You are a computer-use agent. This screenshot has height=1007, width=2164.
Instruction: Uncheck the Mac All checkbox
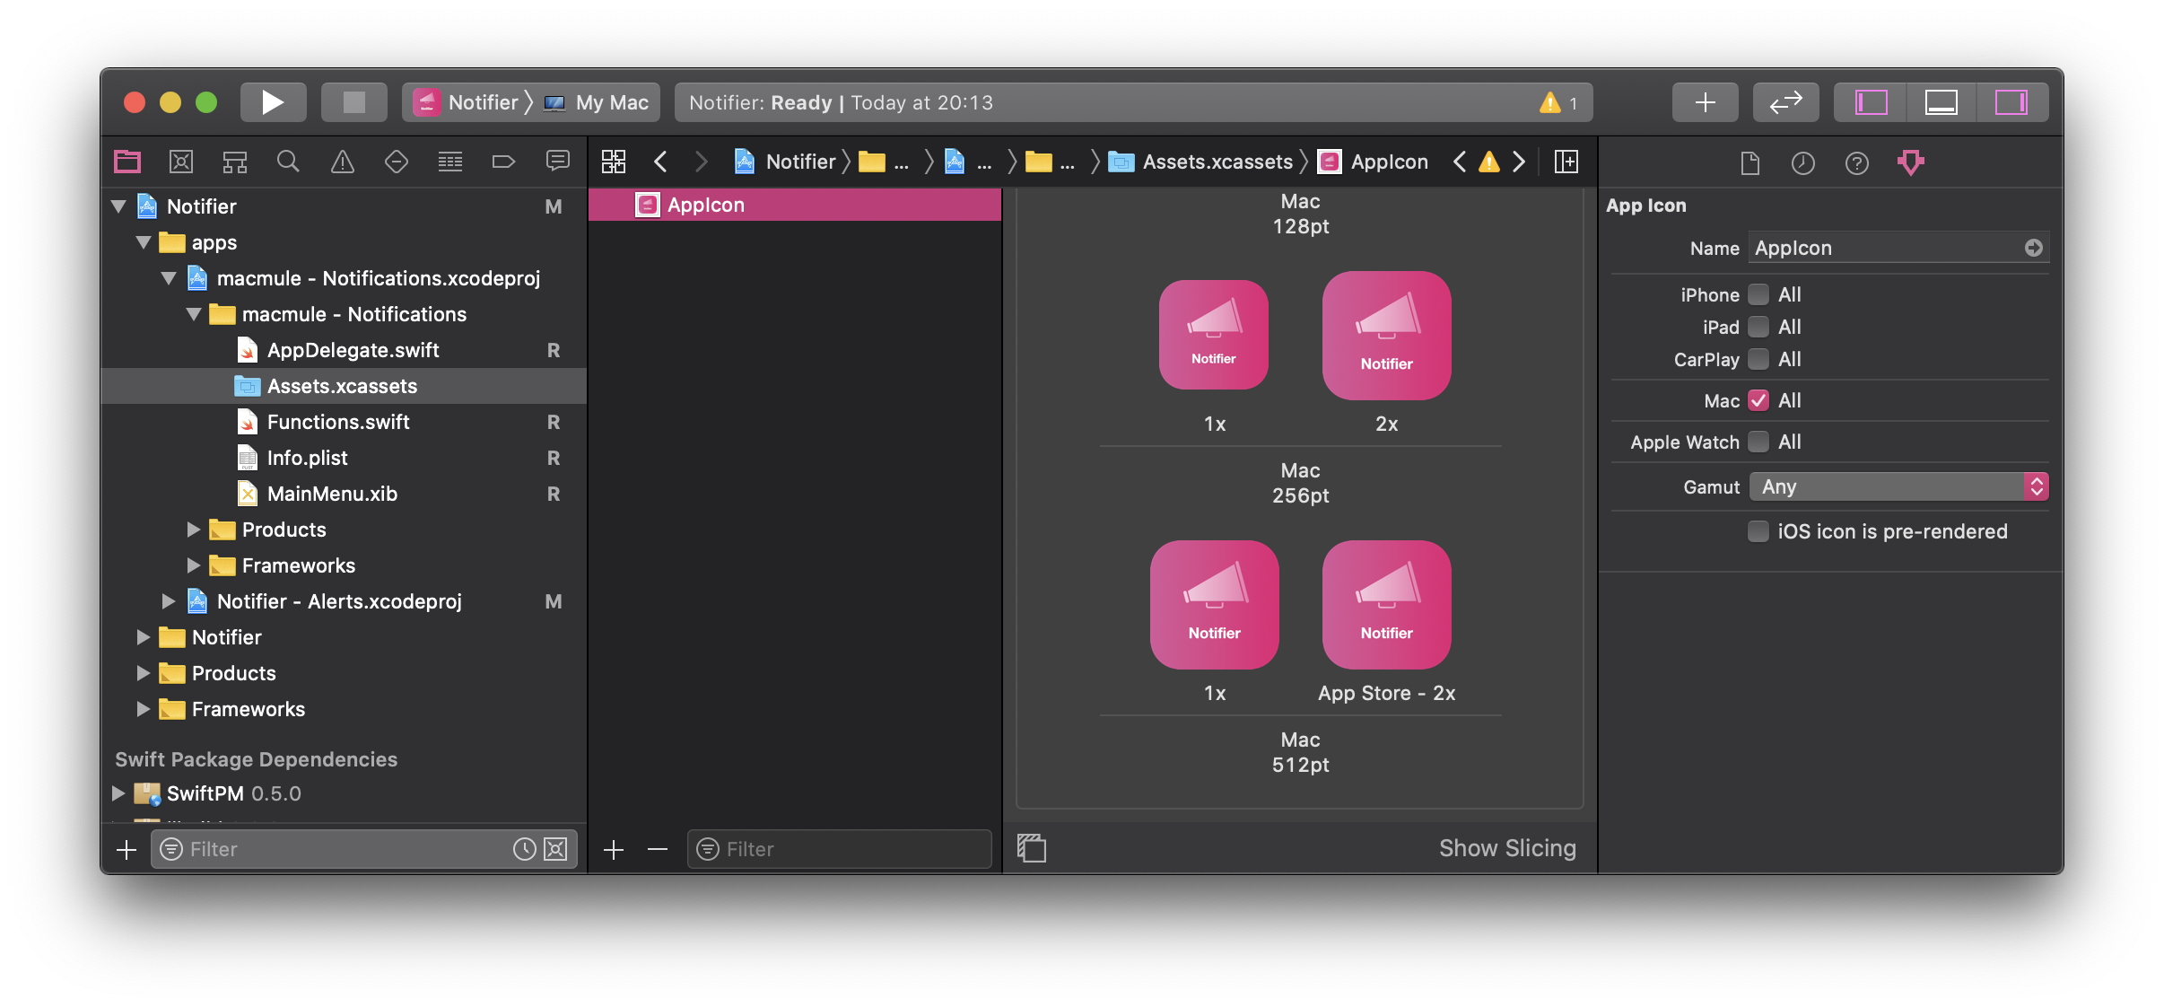point(1758,400)
